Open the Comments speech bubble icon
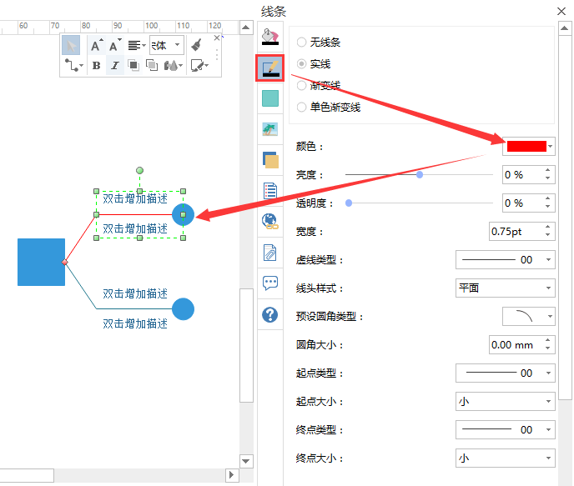 coord(270,283)
